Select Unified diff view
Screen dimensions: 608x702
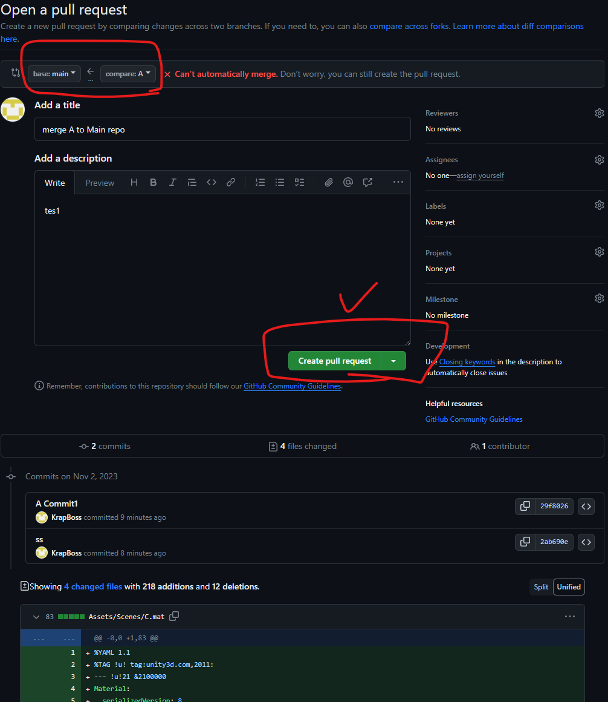point(569,587)
